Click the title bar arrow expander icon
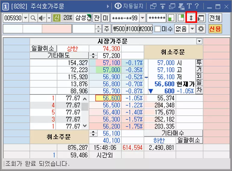Image resolution: width=232 pixels, height=171 pixels. [108, 6]
